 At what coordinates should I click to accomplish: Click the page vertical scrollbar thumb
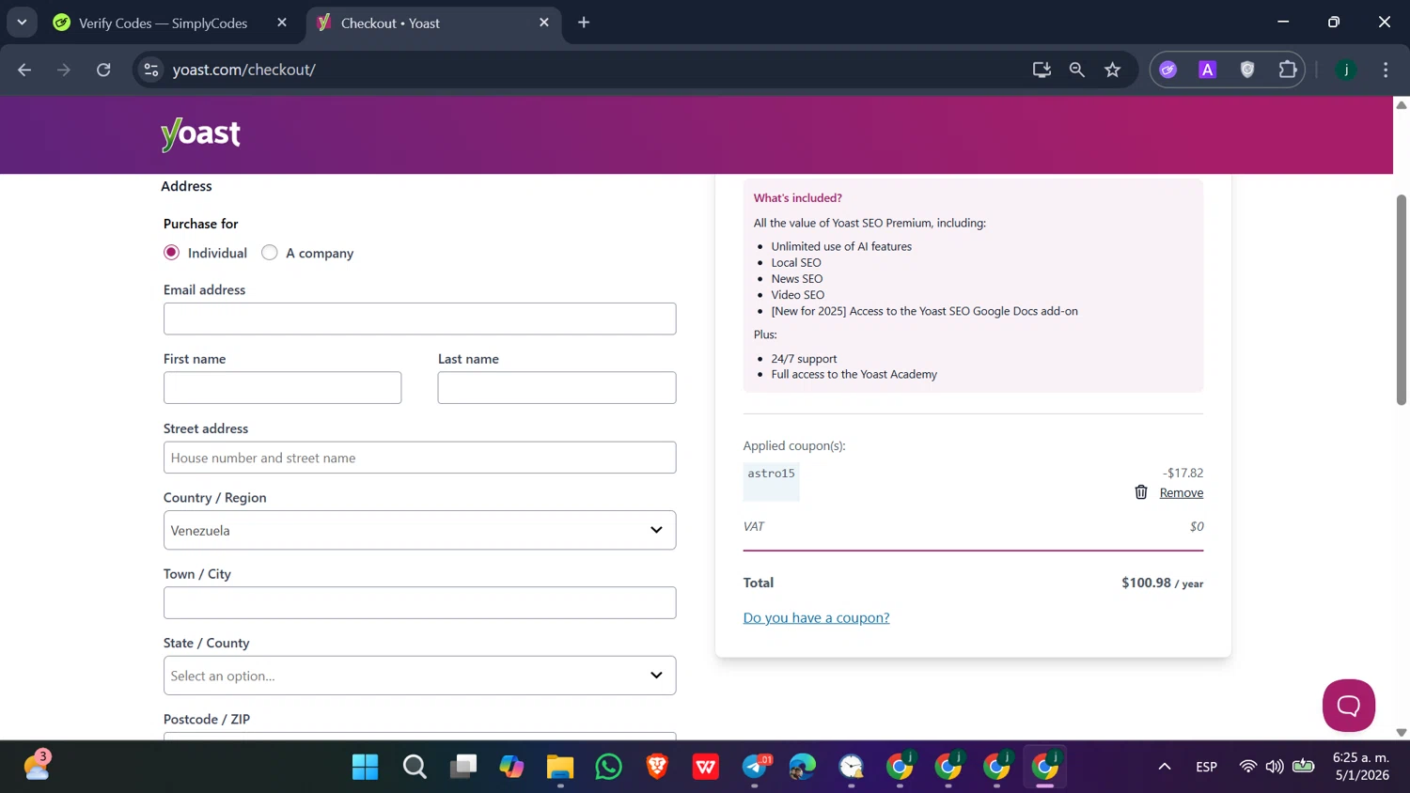[x=1402, y=300]
